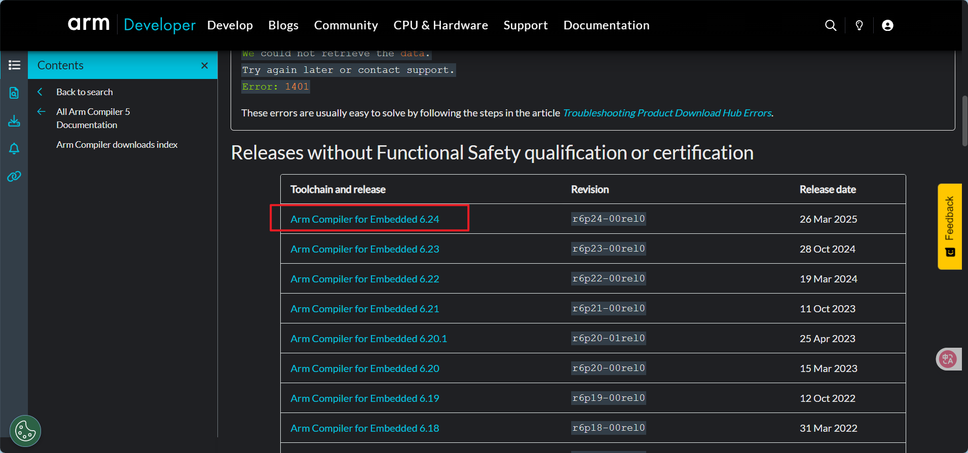Click the Developer home link
Image resolution: width=968 pixels, height=453 pixels.
pyautogui.click(x=160, y=25)
